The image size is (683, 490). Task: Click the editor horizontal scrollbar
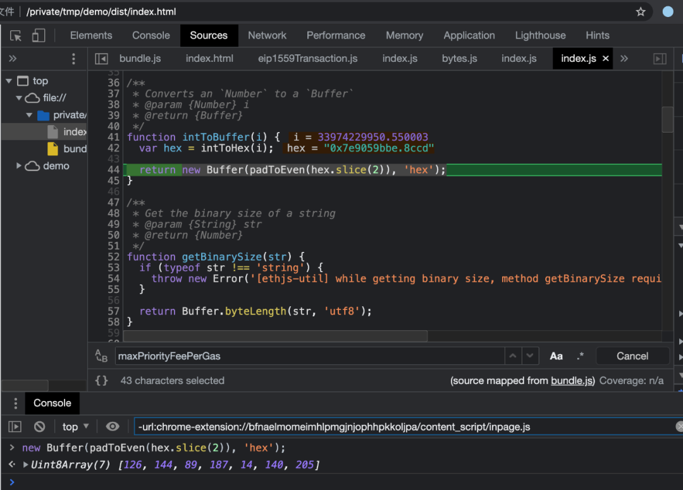tap(275, 336)
